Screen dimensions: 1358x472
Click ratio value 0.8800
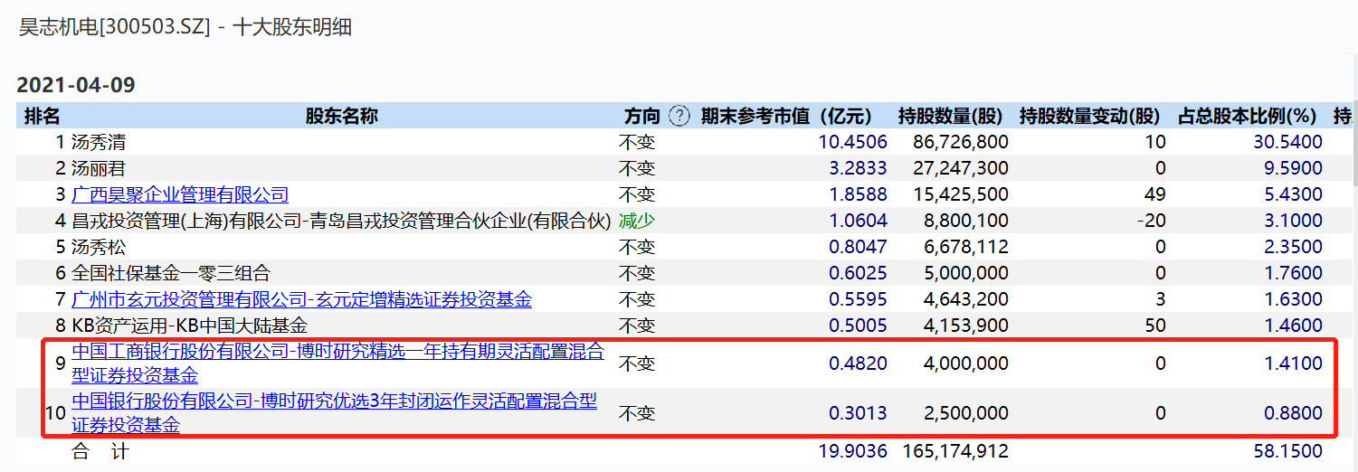pos(1293,413)
